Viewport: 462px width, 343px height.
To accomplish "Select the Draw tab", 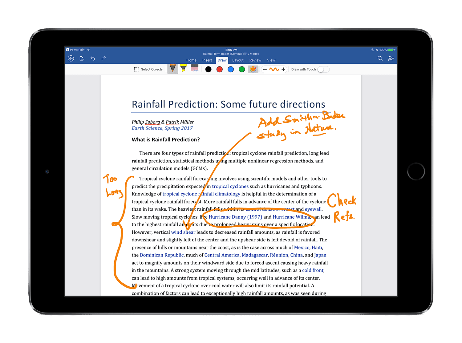I will [222, 60].
